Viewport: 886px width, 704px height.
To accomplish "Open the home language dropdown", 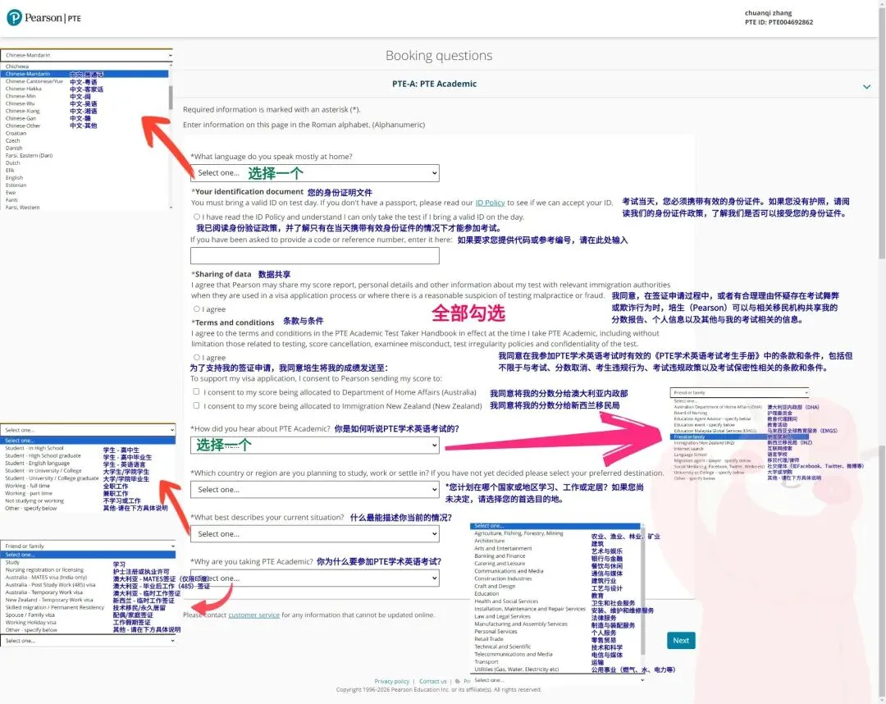I will coord(315,173).
